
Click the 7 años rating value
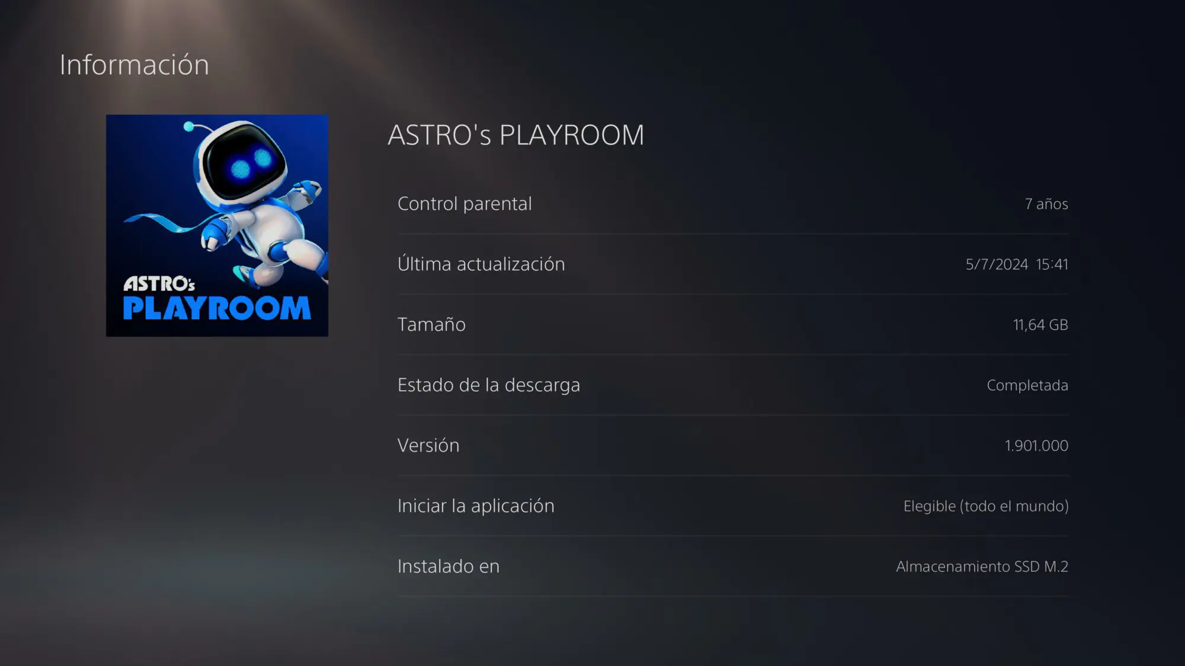(1046, 204)
